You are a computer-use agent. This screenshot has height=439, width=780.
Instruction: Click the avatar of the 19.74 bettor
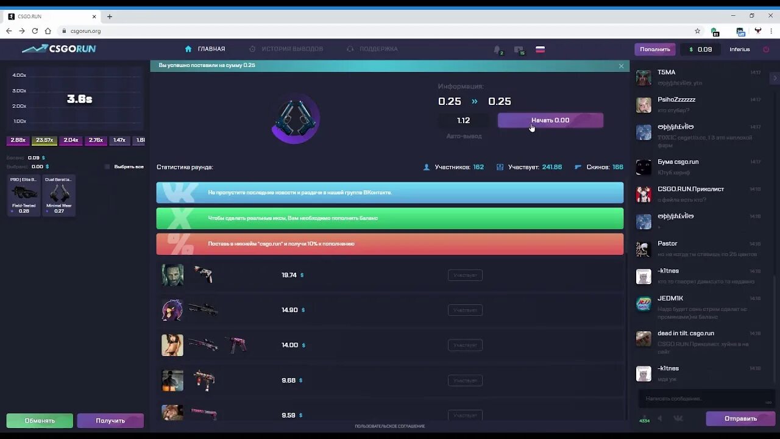pos(172,275)
